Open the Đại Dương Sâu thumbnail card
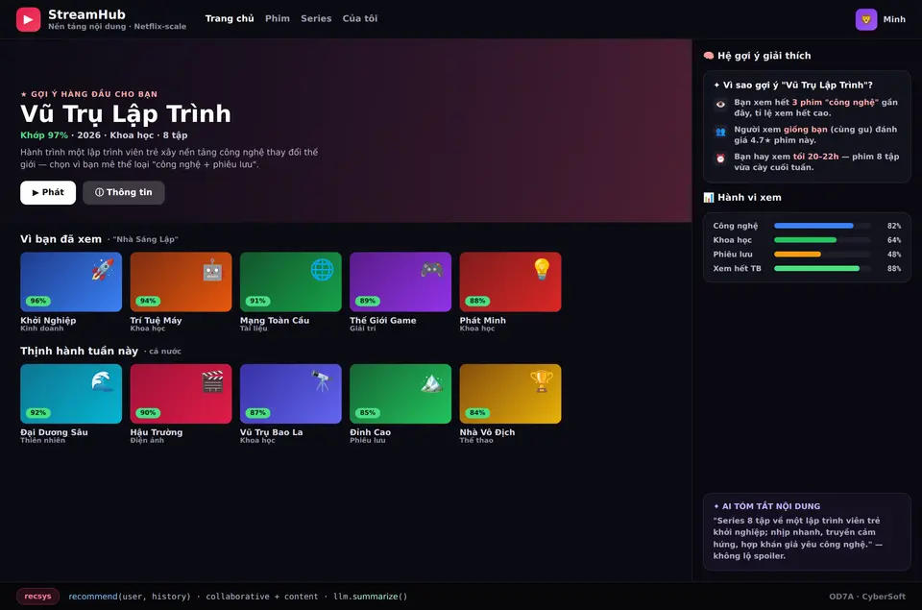The width and height of the screenshot is (922, 610). click(x=71, y=394)
